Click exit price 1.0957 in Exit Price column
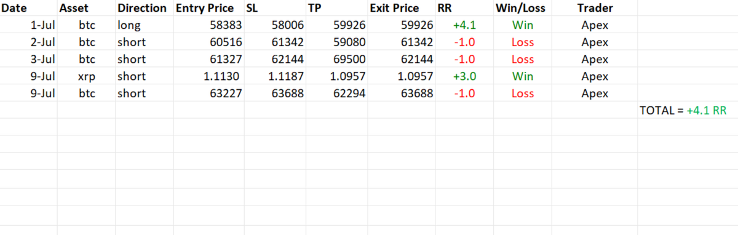738x235 pixels. click(x=402, y=76)
